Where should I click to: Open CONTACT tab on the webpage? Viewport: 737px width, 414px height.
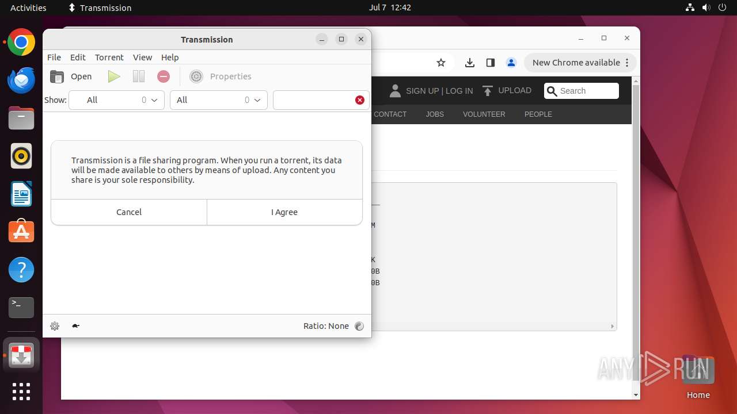tap(390, 114)
